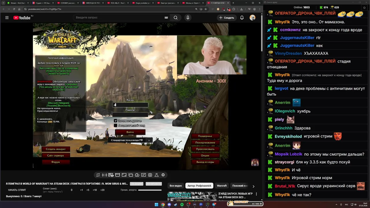Open the YouTube hamburger guide menu
This screenshot has width=370, height=208.
pos(7,18)
